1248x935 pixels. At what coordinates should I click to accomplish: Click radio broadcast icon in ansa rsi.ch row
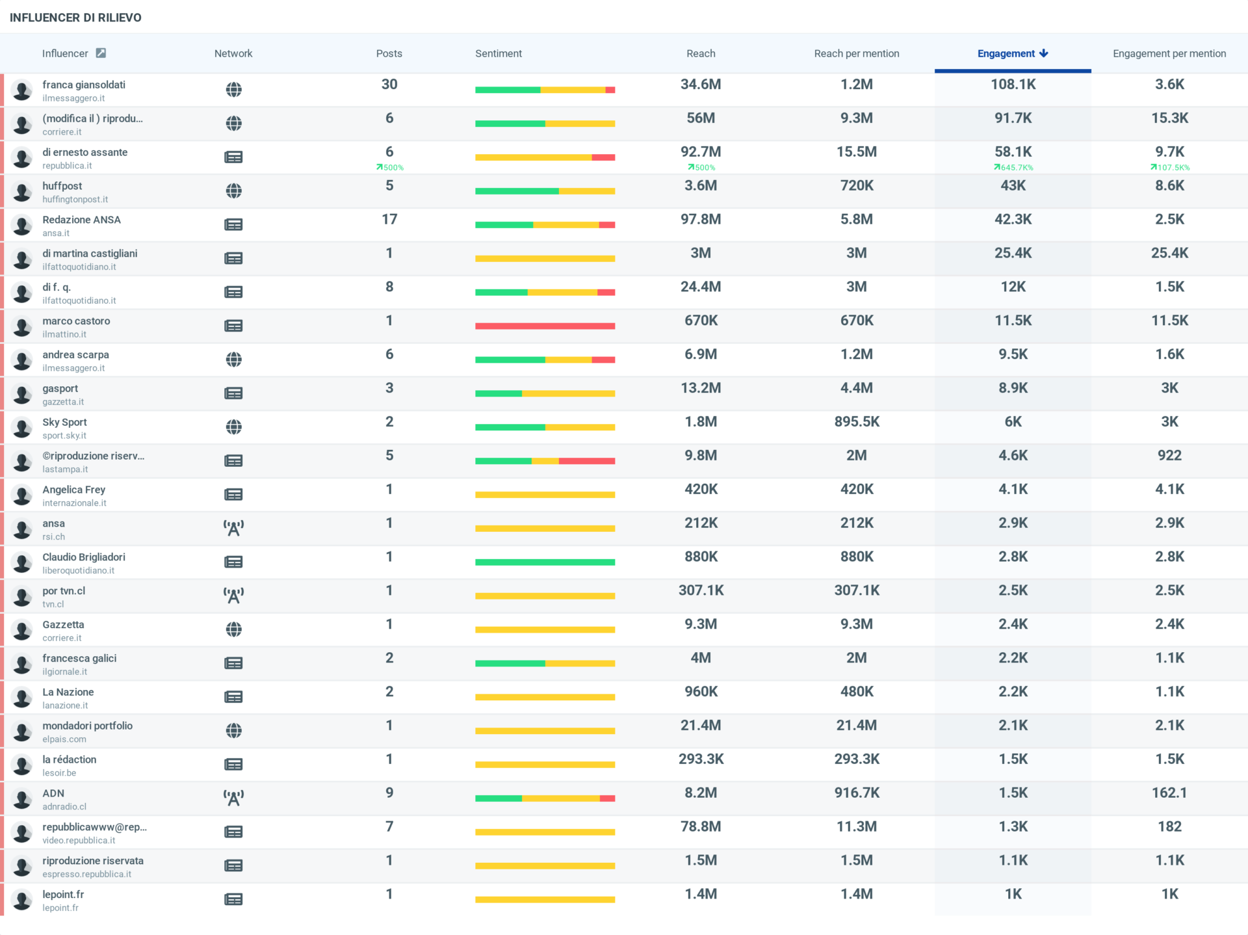click(x=234, y=528)
